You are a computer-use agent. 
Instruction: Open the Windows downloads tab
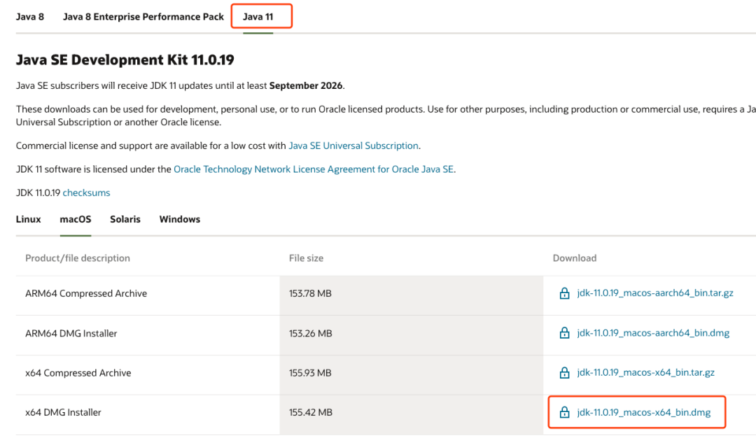[180, 219]
